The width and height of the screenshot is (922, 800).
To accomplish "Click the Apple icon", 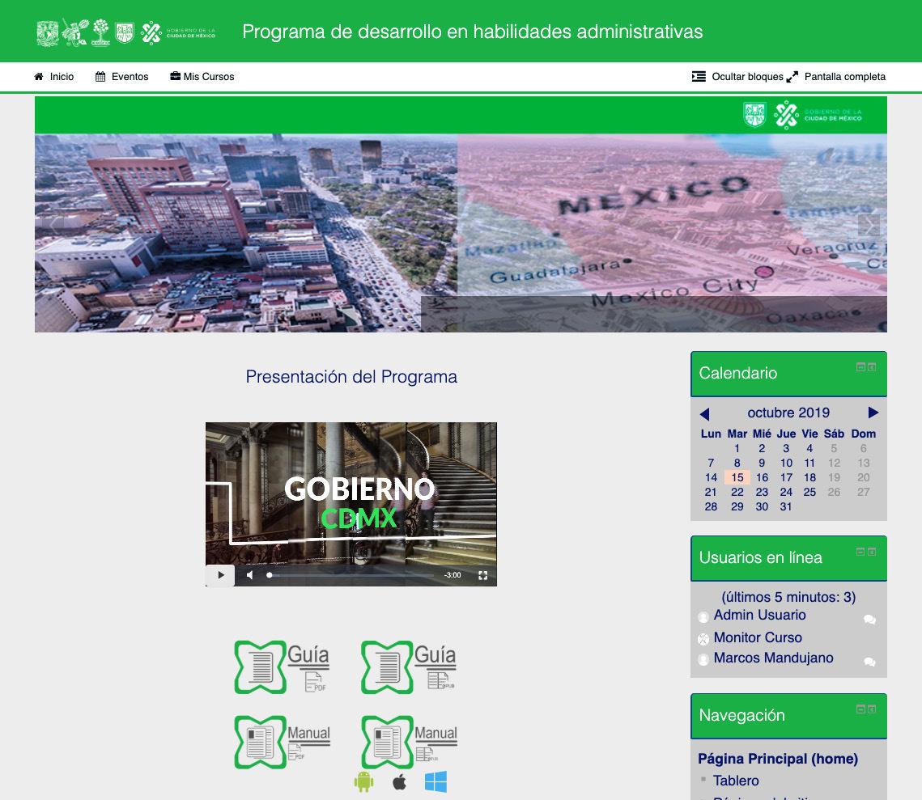I will click(x=399, y=781).
